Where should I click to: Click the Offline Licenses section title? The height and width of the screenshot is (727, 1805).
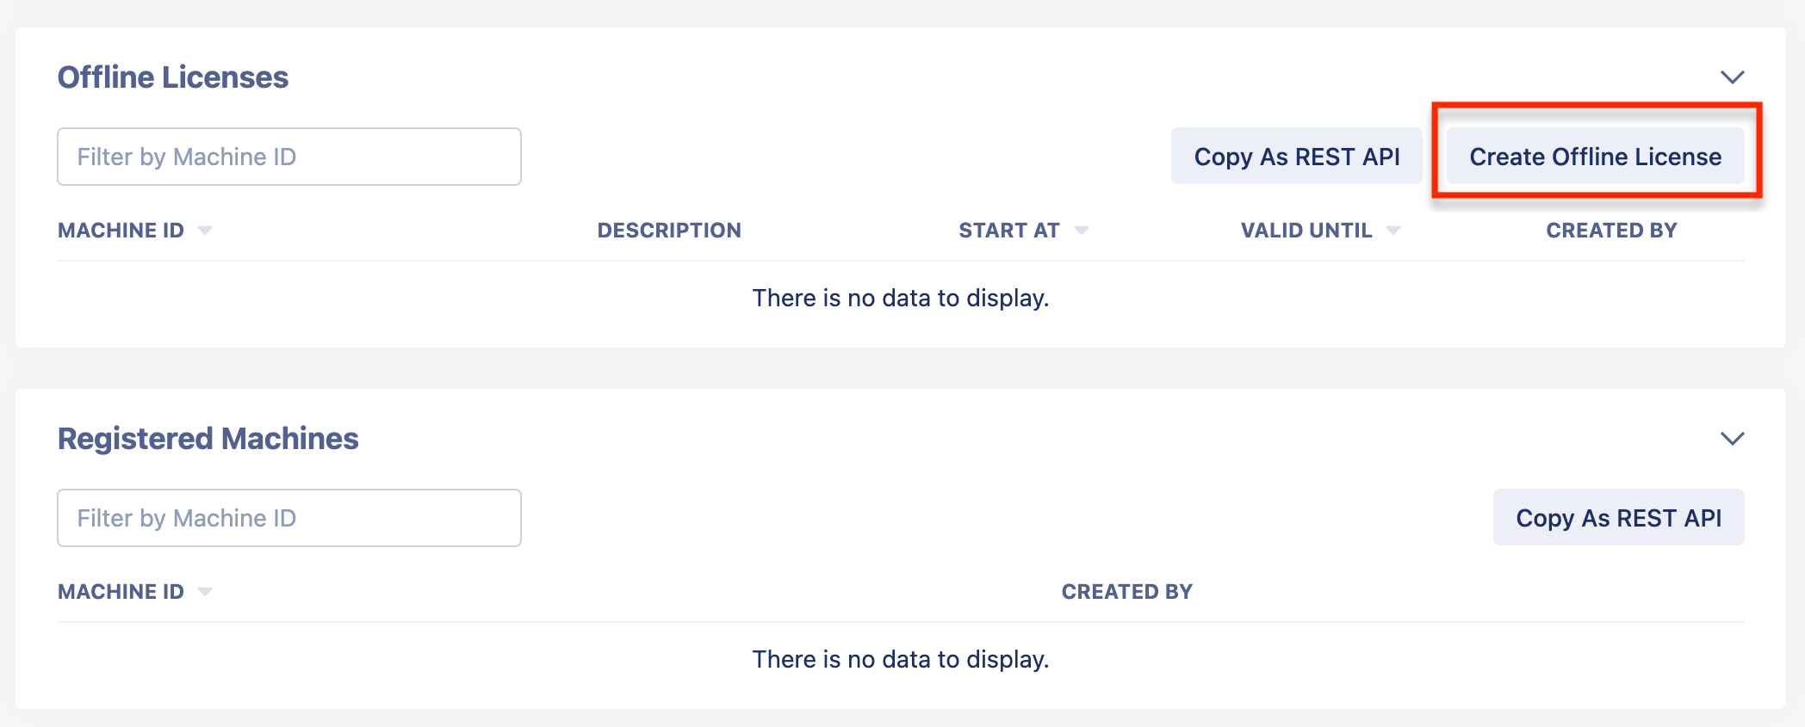coord(172,77)
